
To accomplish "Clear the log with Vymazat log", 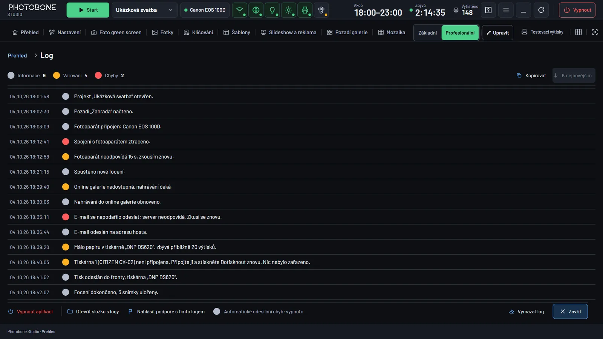I will [x=526, y=312].
